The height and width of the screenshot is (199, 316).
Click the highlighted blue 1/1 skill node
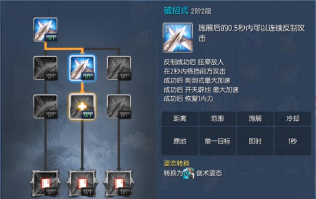82,68
